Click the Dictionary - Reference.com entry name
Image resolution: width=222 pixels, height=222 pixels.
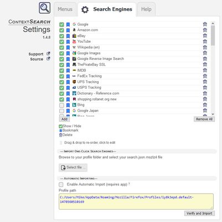click(x=98, y=93)
